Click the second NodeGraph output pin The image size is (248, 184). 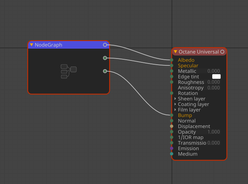105,58
